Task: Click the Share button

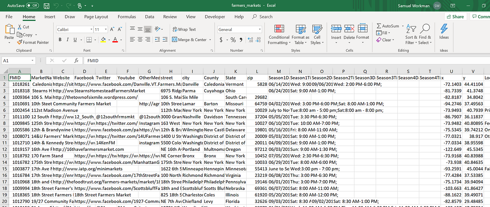Action: click(455, 17)
